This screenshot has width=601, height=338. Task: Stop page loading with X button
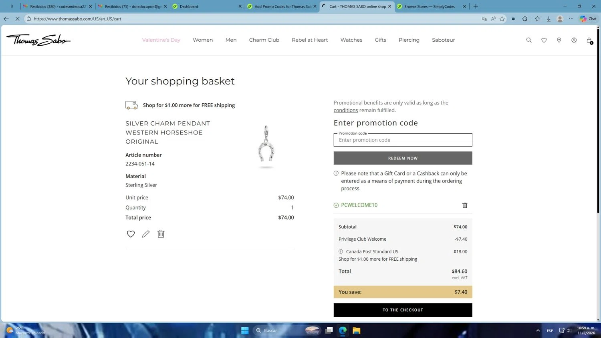coord(17,18)
